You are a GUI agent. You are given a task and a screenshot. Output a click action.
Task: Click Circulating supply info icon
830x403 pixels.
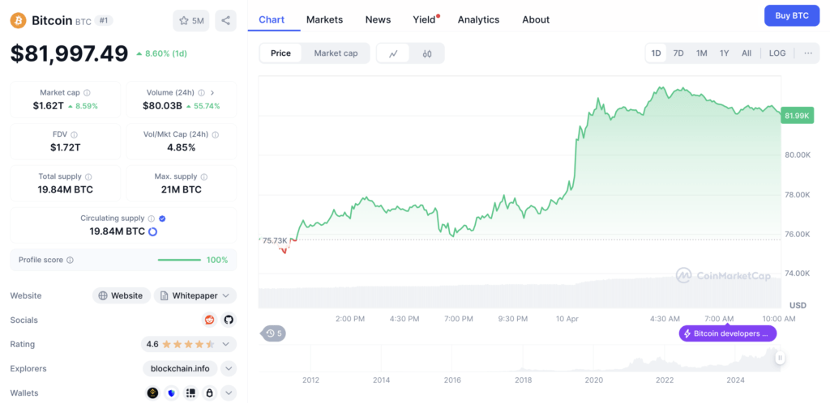pos(152,218)
